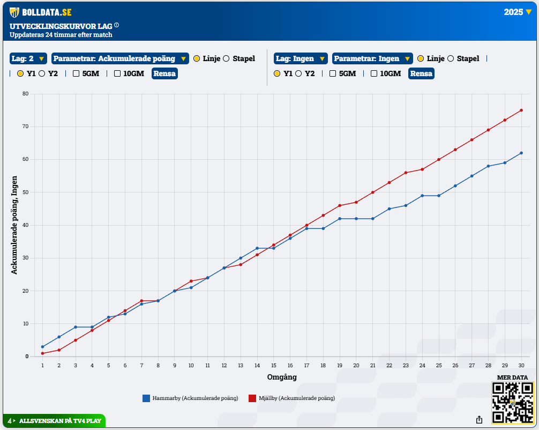Click the play arrow on TV4 Play banner

pyautogui.click(x=14, y=421)
